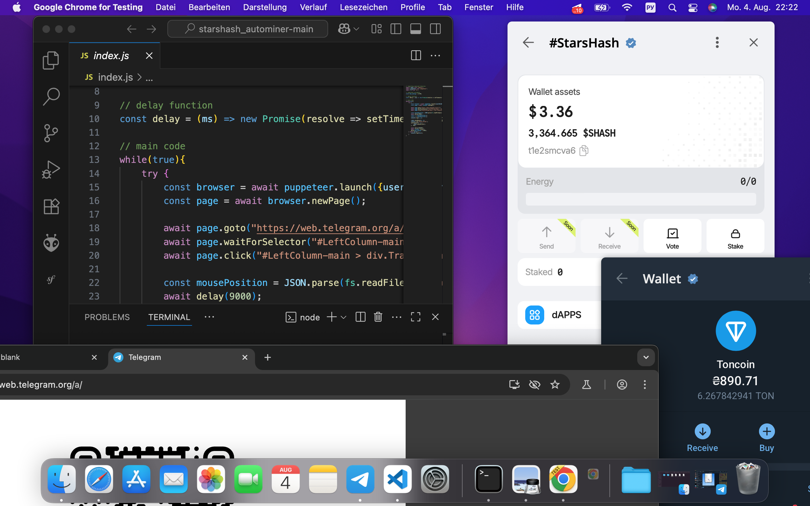Click Buy in the Wallet window

766,438
